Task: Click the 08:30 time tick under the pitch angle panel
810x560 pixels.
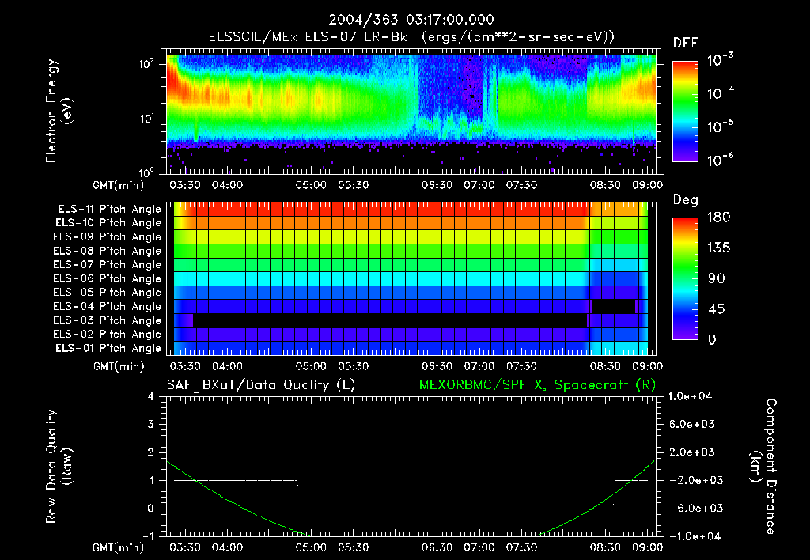Action: [x=605, y=366]
